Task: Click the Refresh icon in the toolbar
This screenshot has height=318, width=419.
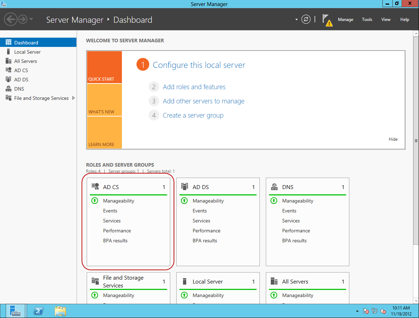Action: 306,20
